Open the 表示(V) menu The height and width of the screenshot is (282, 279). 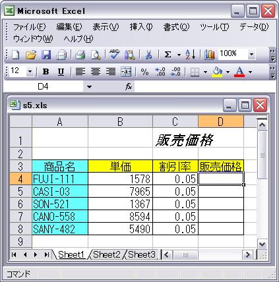pyautogui.click(x=106, y=27)
